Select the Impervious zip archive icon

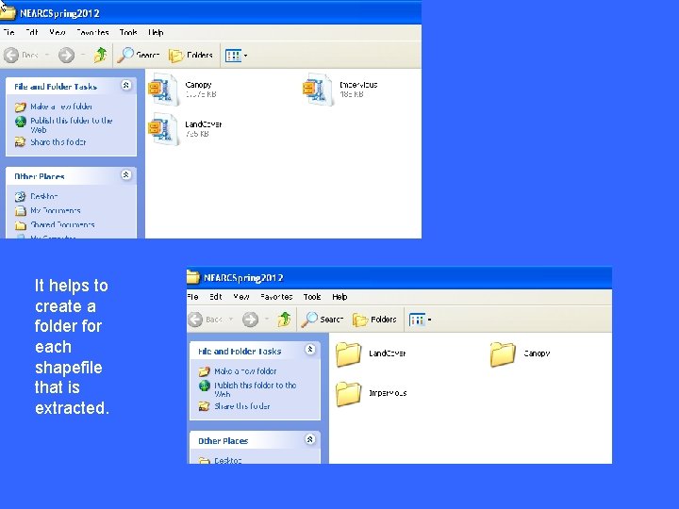point(318,90)
